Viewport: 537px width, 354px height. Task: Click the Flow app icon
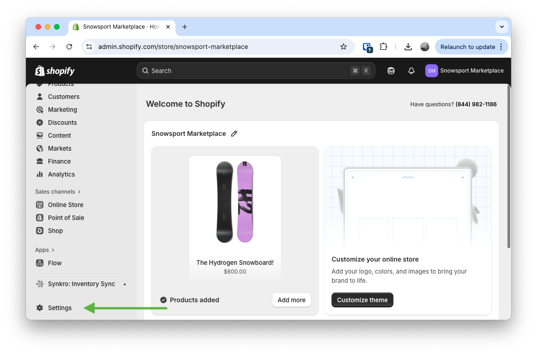click(x=40, y=263)
